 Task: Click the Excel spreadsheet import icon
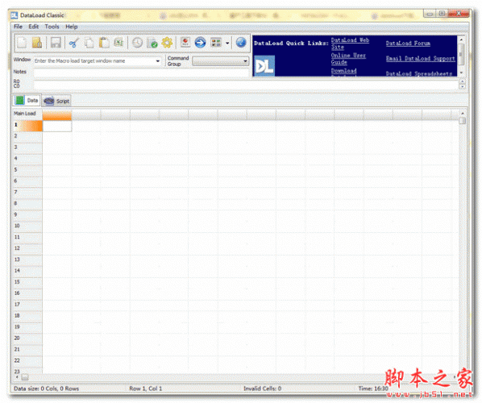(x=118, y=43)
